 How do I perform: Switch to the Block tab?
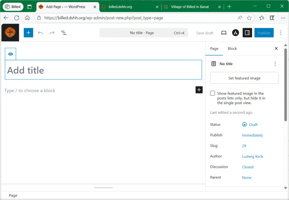pyautogui.click(x=232, y=48)
